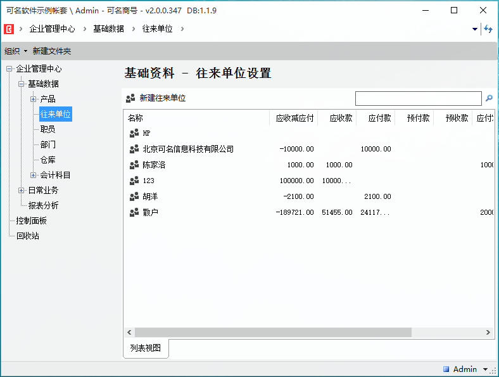Click inside the search input field
The width and height of the screenshot is (499, 377).
(418, 99)
